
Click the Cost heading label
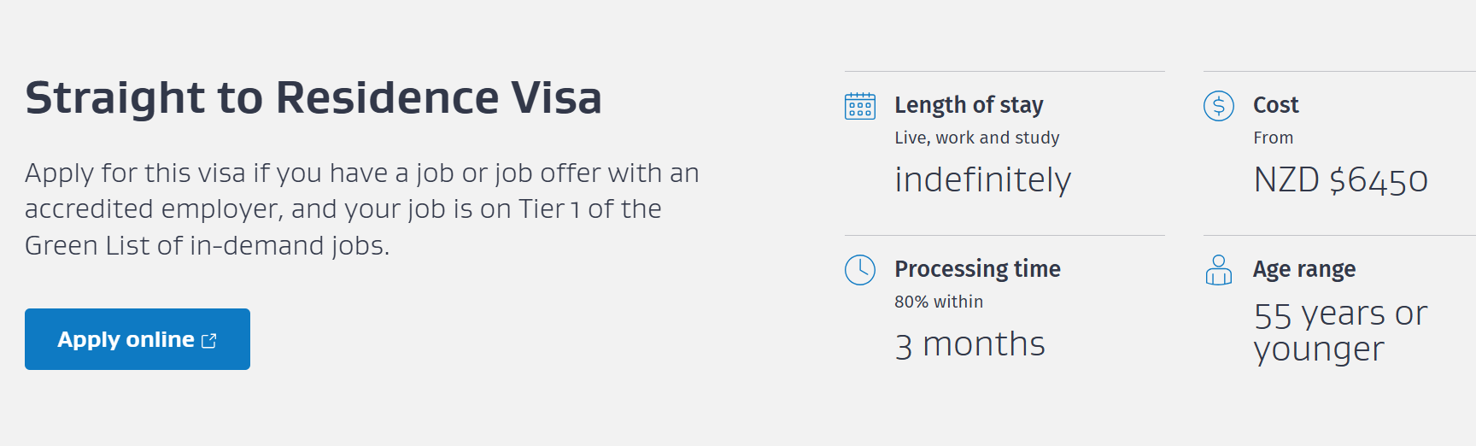(1275, 105)
